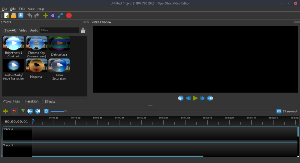
Task: Click the Fast Forward button under preview
Action: tap(202, 98)
